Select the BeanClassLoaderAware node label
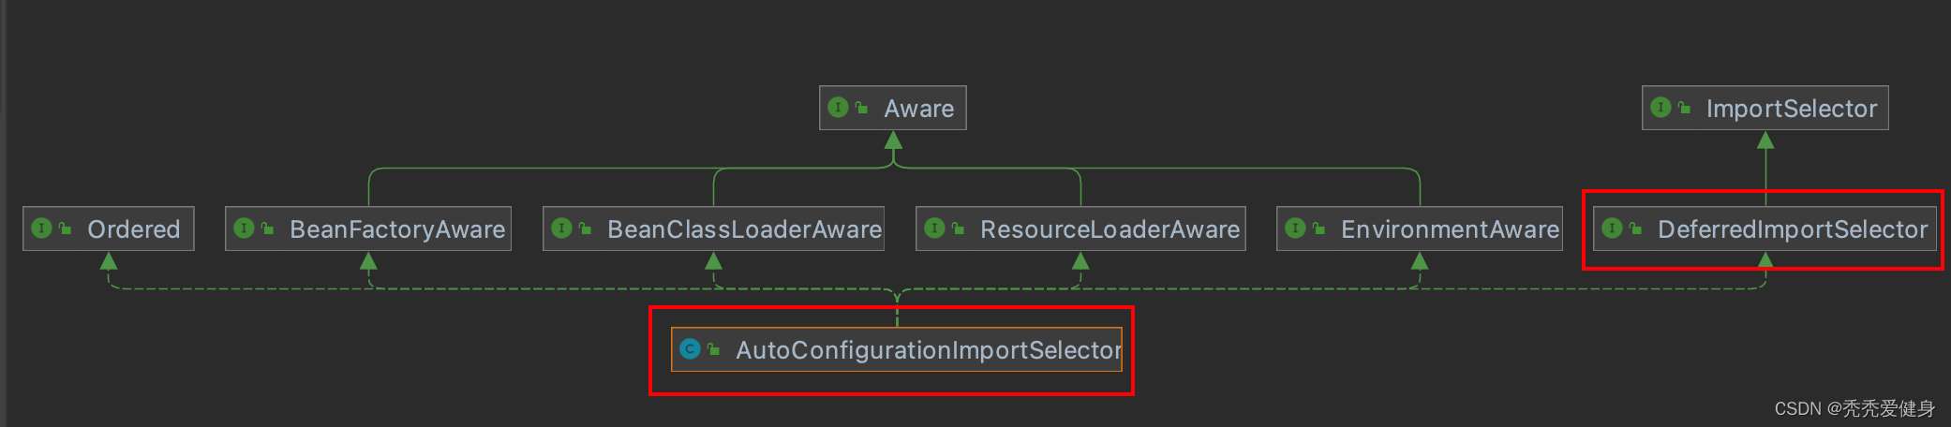This screenshot has width=1951, height=427. [744, 229]
